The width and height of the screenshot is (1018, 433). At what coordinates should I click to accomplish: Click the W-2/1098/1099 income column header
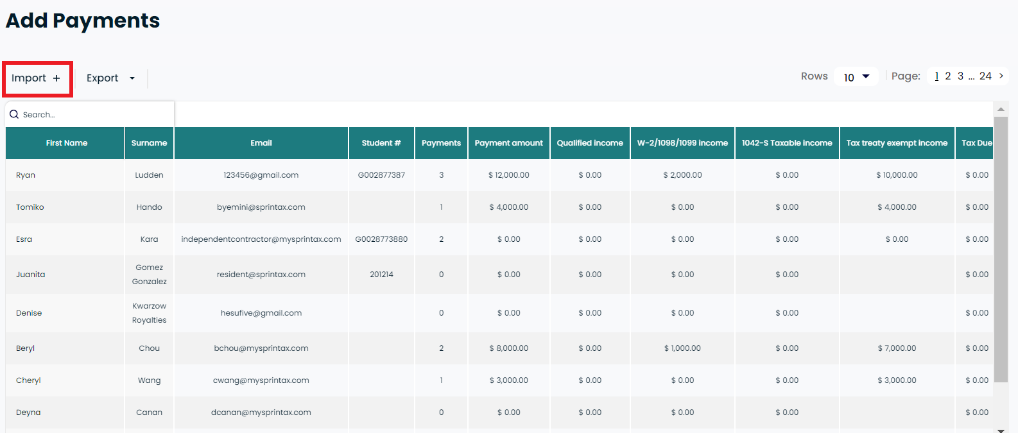[x=682, y=143]
